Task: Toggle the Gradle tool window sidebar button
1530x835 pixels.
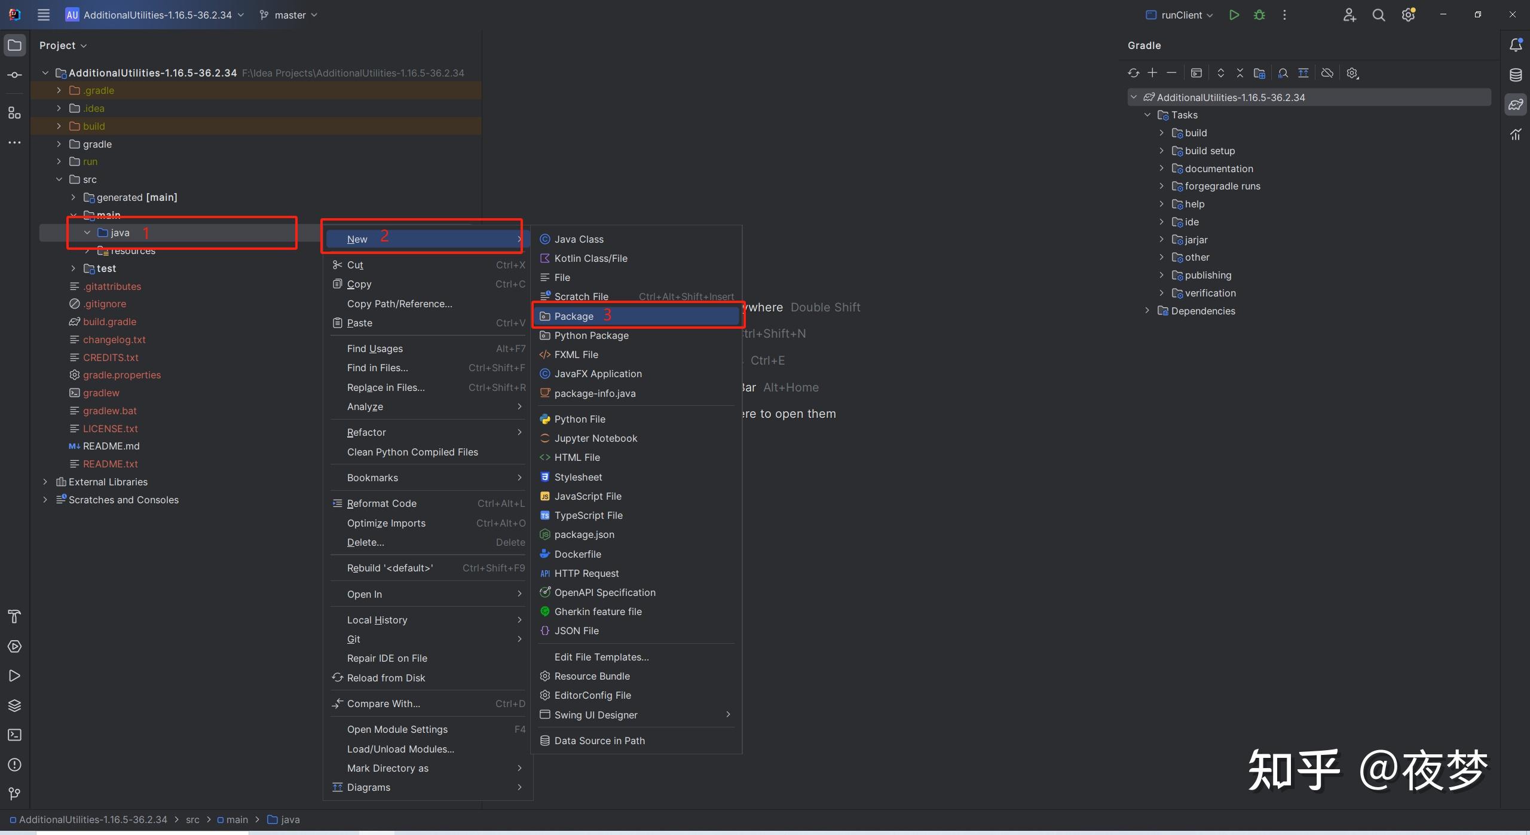Action: point(1516,105)
